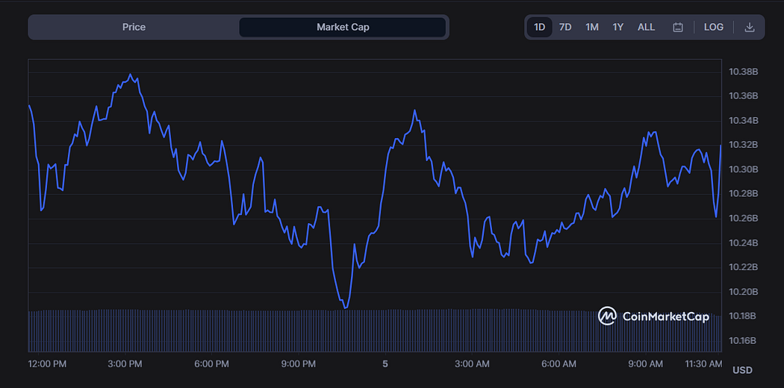
Task: Switch to the Price tab
Action: pos(134,28)
